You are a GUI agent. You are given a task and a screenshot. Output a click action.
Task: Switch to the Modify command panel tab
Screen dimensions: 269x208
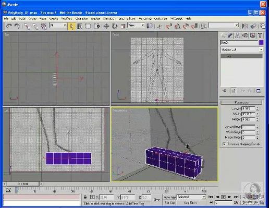(x=230, y=35)
